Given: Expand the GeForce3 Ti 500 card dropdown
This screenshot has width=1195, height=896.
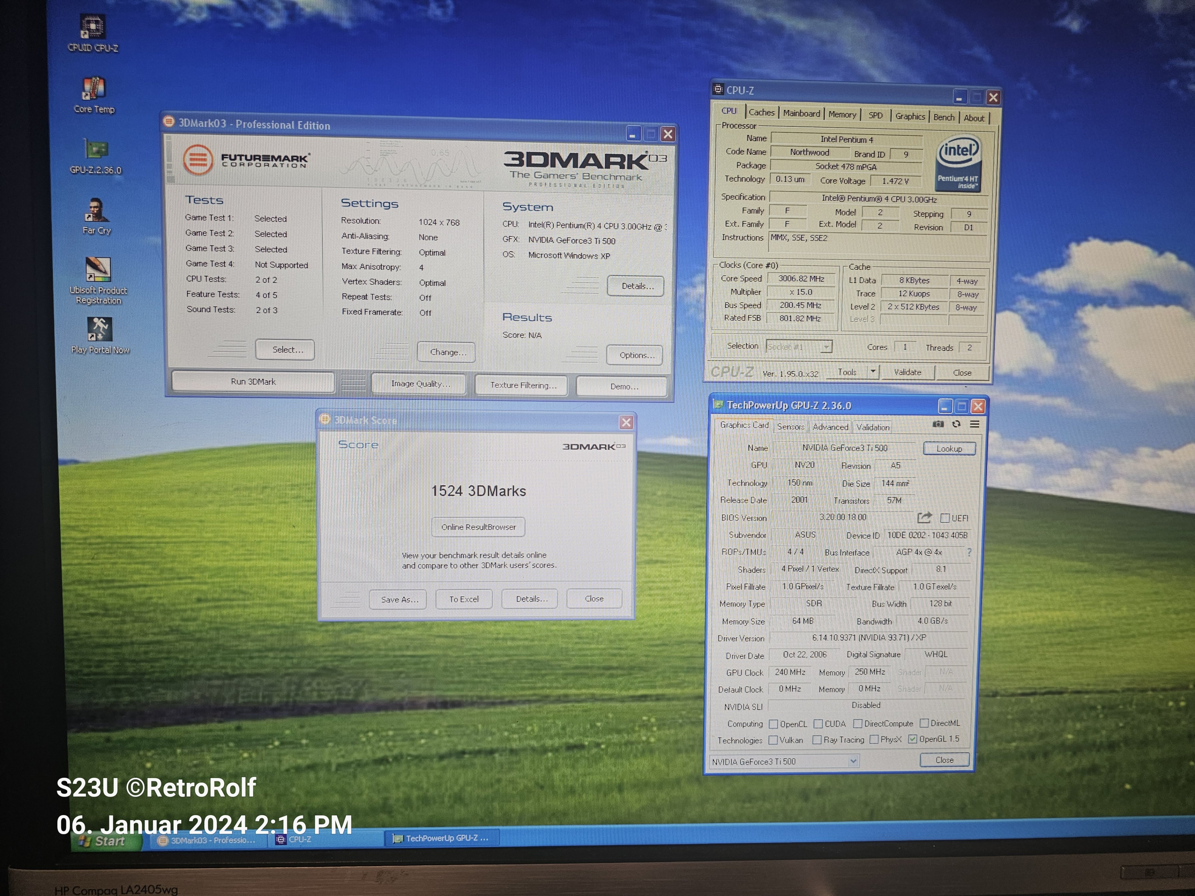Looking at the screenshot, I should tap(853, 761).
